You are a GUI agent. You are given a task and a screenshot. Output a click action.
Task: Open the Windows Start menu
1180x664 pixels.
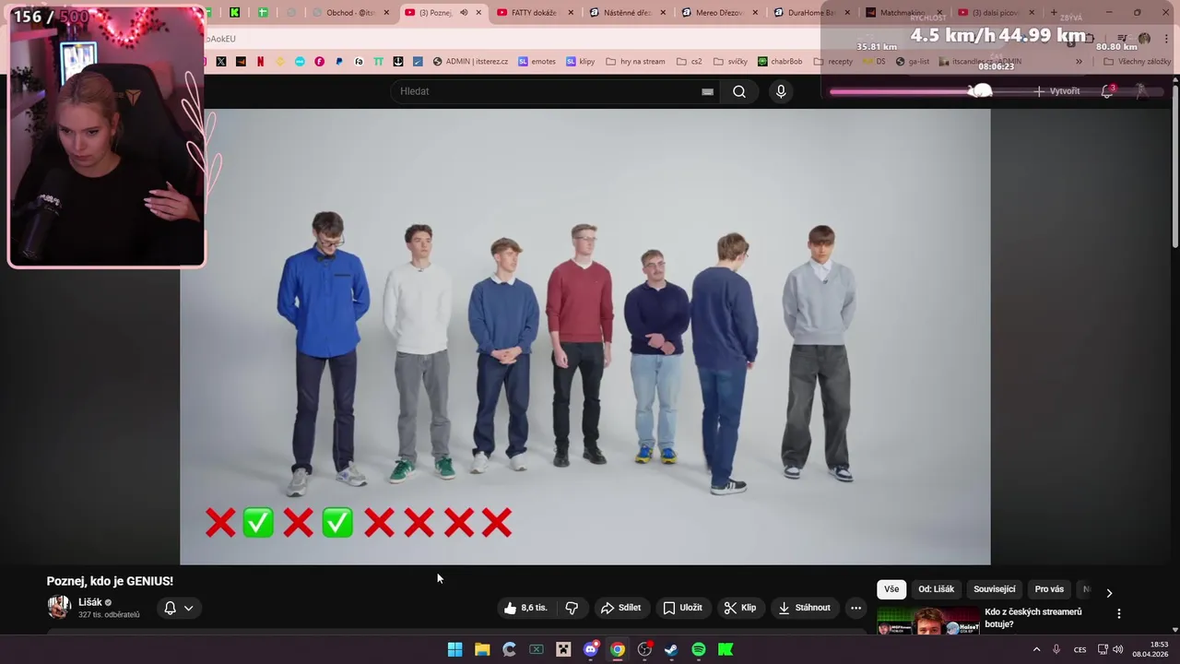[454, 649]
